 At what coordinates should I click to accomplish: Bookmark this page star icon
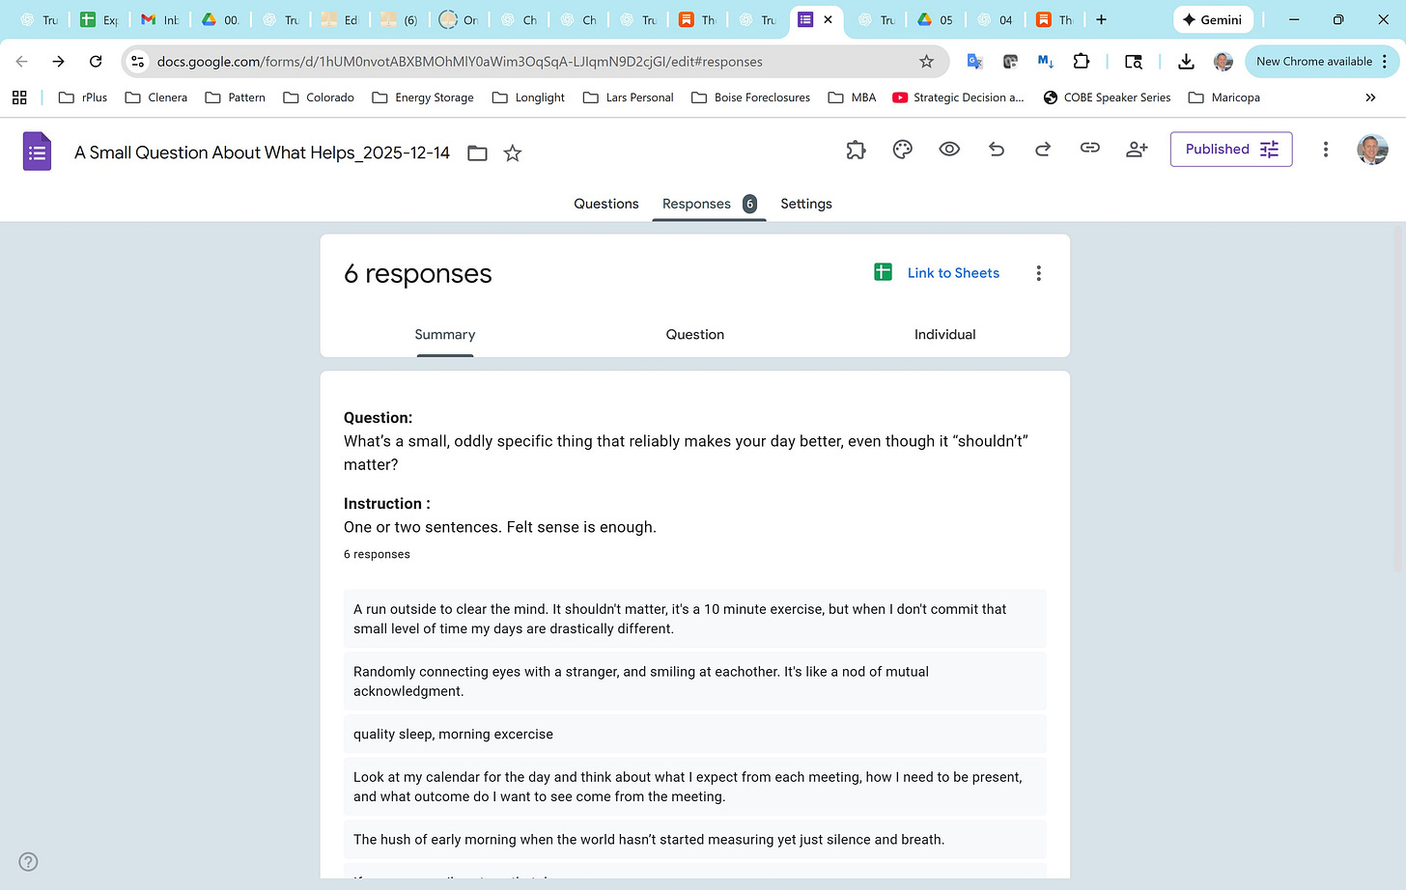pos(927,61)
